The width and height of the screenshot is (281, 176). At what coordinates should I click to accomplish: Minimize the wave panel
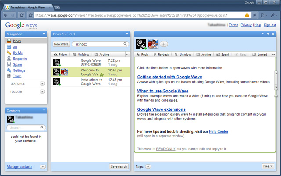point(263,34)
